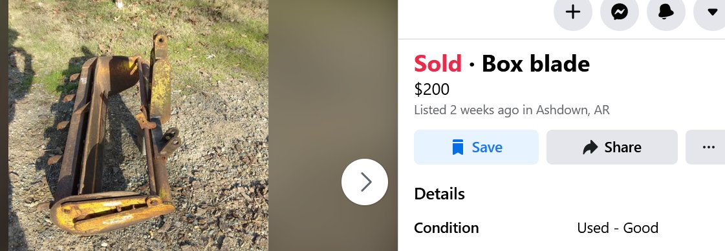Viewport: 725px width, 251px height.
Task: Advance to the next listing photo
Action: coord(365,182)
